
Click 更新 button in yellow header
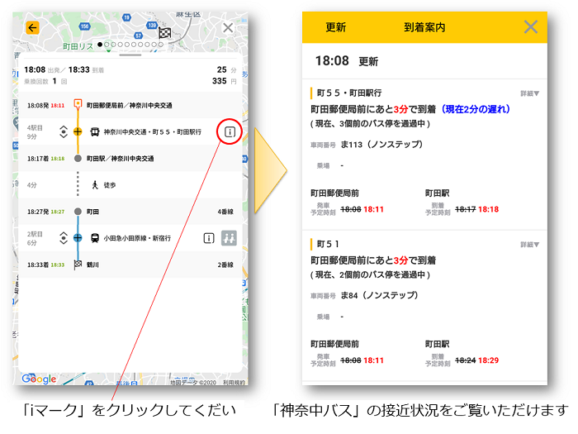point(335,27)
